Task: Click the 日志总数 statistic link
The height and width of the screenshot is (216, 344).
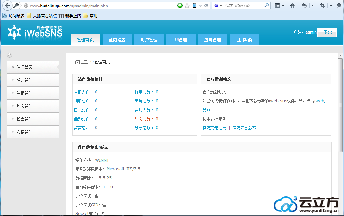Action: [x=85, y=110]
